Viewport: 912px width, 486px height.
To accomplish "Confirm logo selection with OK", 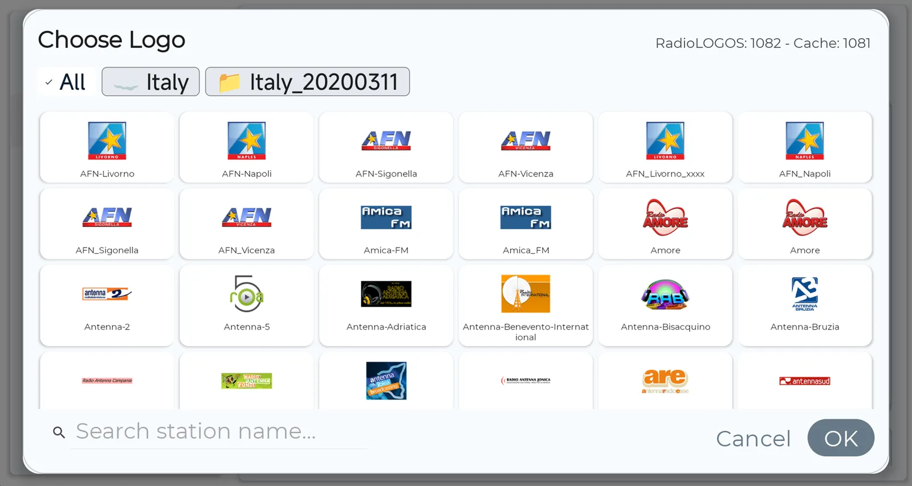I will [841, 438].
